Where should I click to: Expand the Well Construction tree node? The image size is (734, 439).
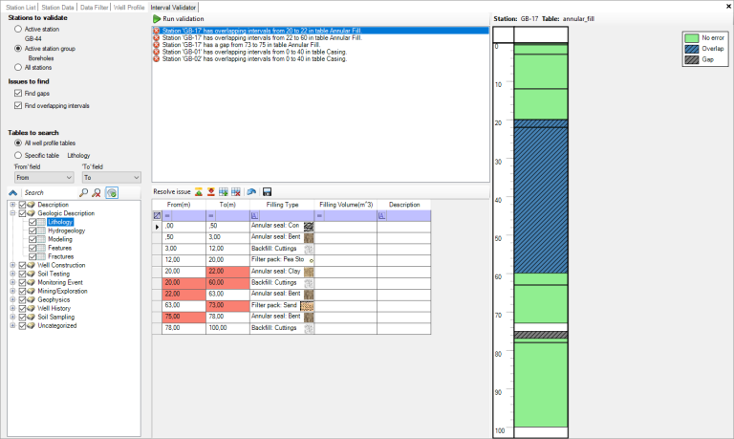coord(12,265)
